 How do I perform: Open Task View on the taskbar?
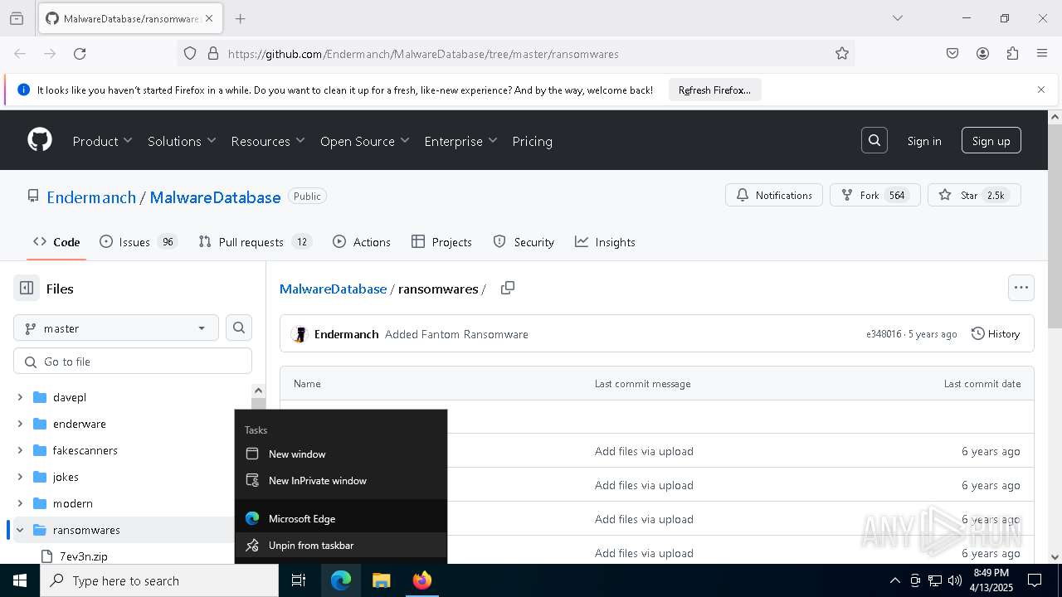(299, 580)
